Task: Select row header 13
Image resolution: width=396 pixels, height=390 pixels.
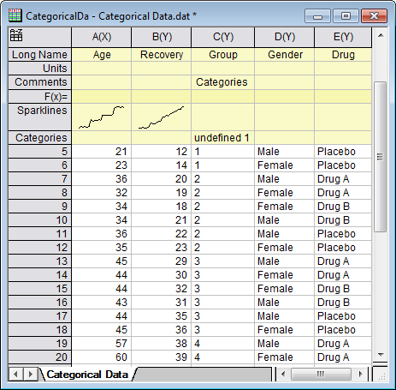Action: pos(39,261)
